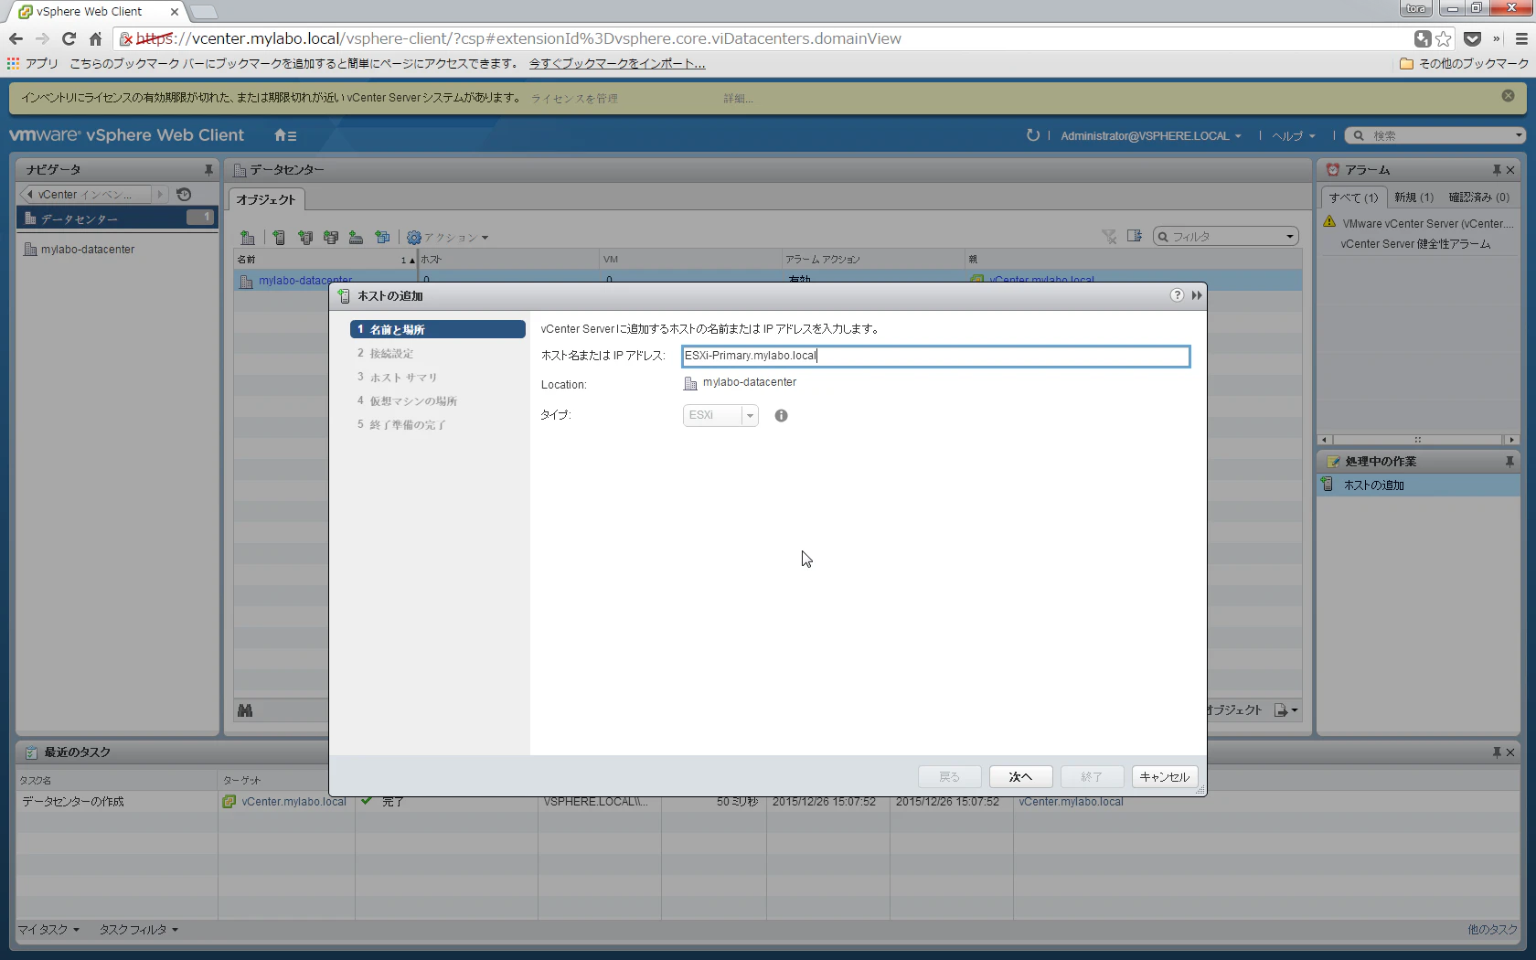Select the Datacenters navigator row
The image size is (1536, 960).
[117, 219]
